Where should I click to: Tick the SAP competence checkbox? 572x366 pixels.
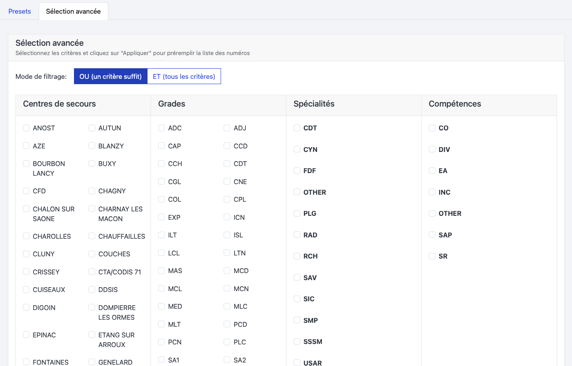tap(432, 235)
